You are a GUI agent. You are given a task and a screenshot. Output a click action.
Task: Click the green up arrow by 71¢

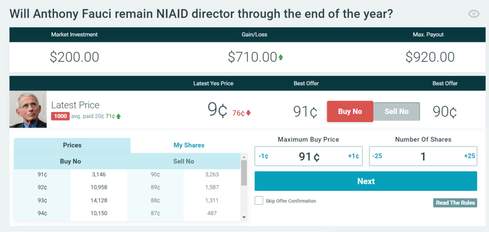pyautogui.click(x=118, y=116)
